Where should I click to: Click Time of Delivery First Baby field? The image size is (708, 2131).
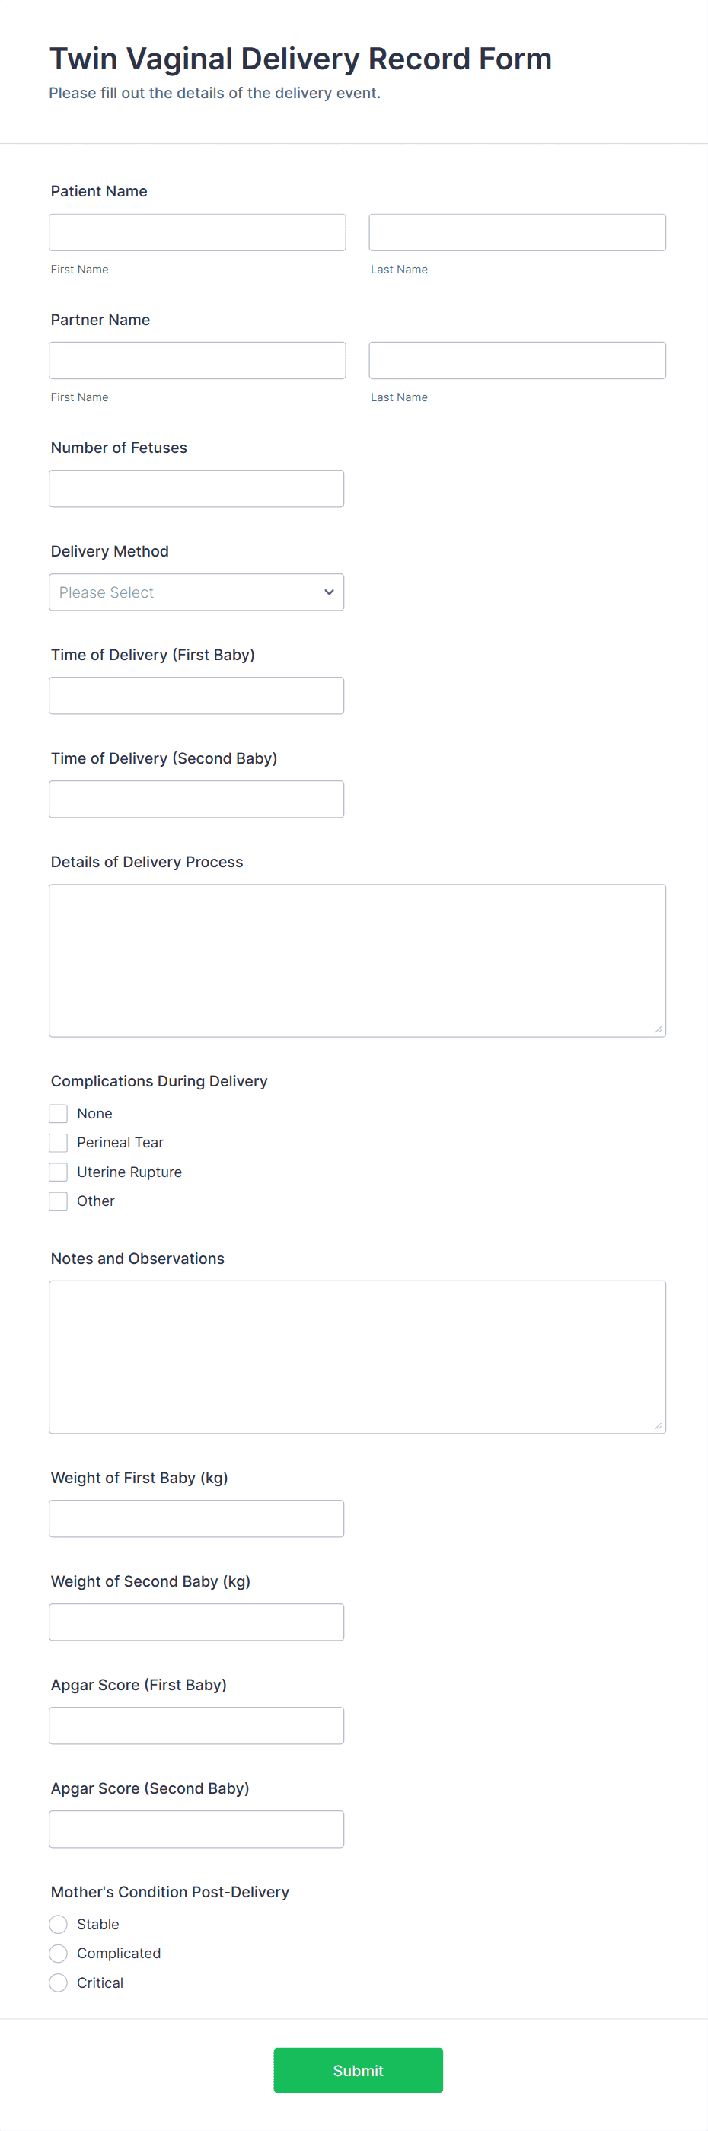coord(196,696)
